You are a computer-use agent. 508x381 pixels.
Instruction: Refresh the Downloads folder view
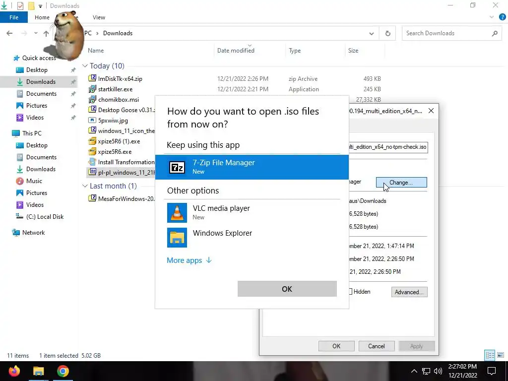387,33
